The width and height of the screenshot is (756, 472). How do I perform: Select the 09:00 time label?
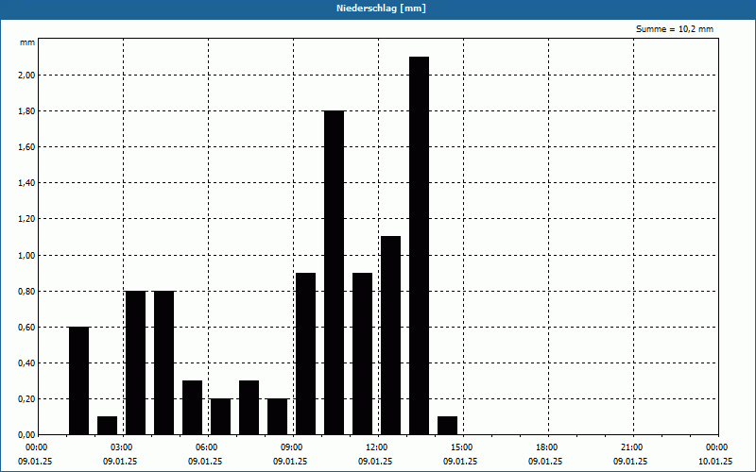293,447
